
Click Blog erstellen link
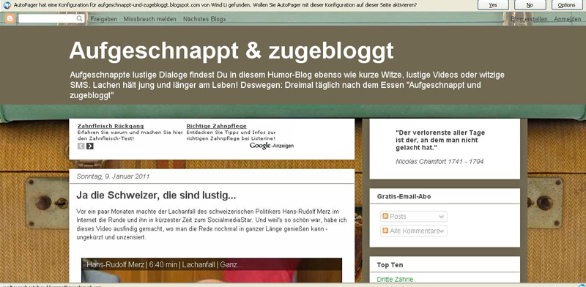(529, 19)
